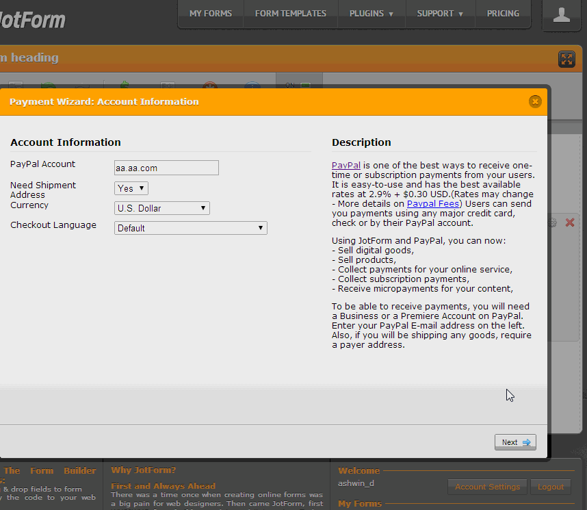Viewport: 587px width, 510px height.
Task: Open the Plugins menu
Action: [371, 14]
